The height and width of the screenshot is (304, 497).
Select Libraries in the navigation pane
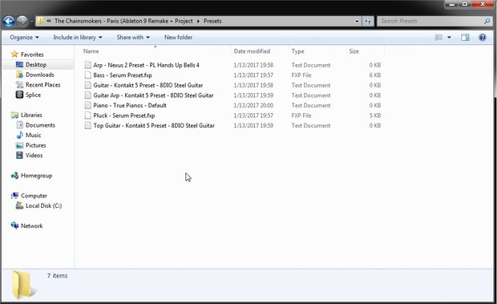point(26,115)
